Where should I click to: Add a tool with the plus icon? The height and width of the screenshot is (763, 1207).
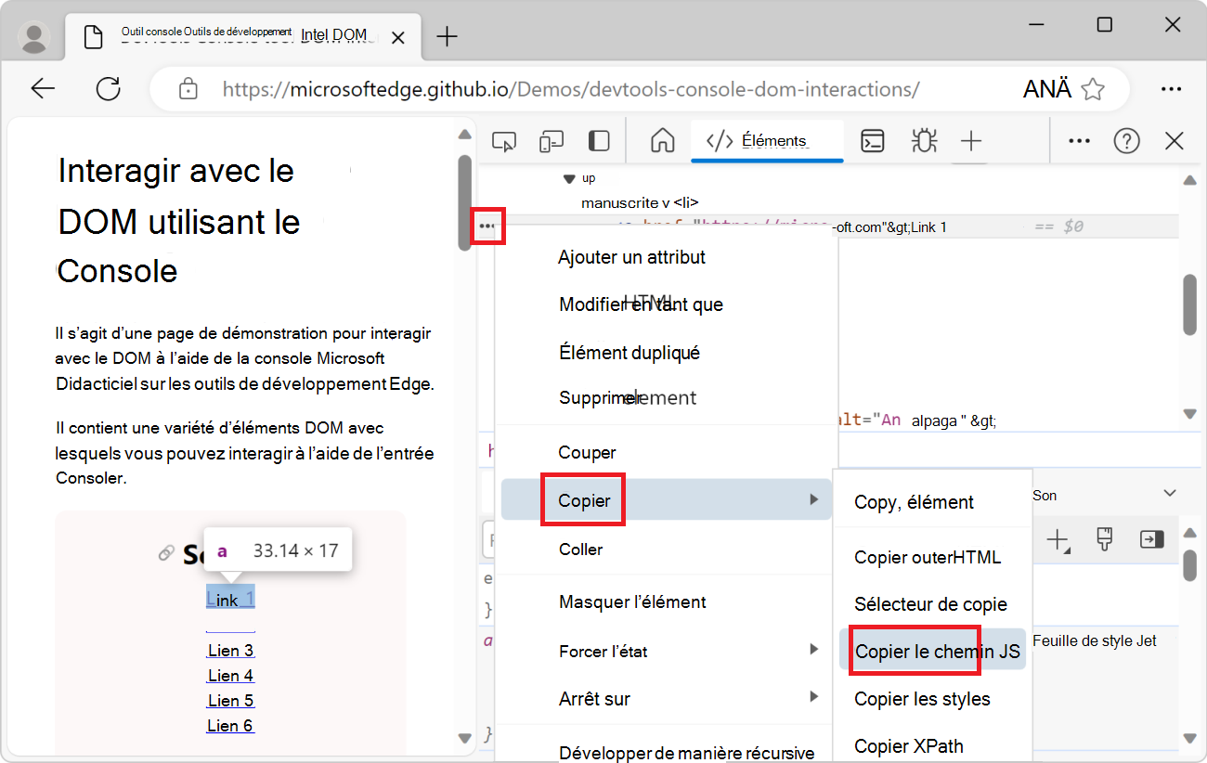click(971, 140)
